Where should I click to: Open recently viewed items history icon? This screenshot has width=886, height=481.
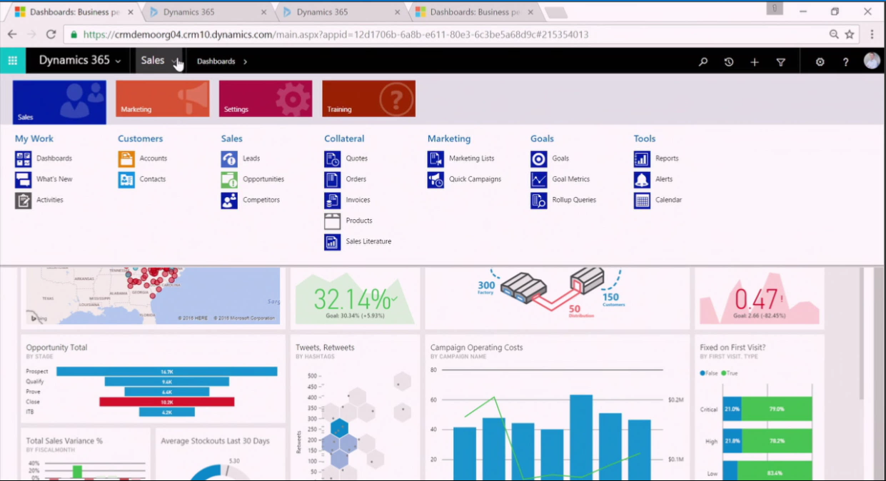pyautogui.click(x=729, y=61)
